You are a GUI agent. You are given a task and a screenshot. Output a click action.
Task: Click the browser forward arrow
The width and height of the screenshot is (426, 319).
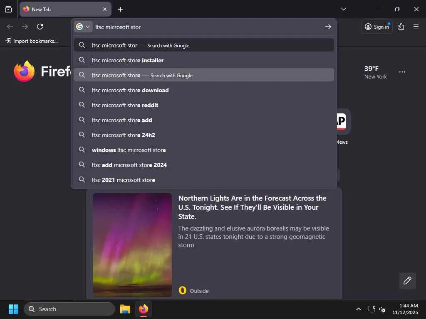click(x=25, y=27)
